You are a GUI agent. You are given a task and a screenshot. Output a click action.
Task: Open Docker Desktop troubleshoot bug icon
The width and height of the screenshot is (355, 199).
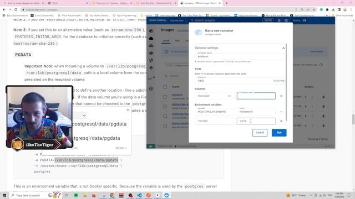click(279, 20)
